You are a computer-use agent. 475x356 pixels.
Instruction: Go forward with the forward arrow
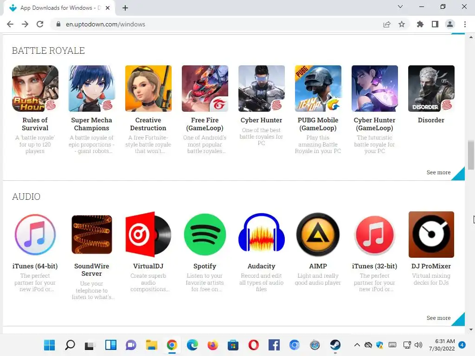point(25,24)
